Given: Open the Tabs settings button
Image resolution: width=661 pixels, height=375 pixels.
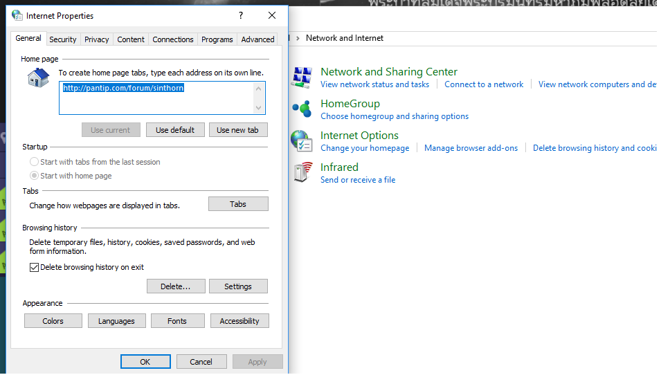Looking at the screenshot, I should [238, 204].
